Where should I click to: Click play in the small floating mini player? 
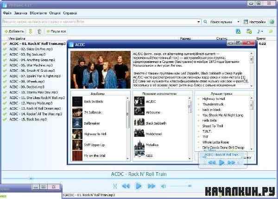click(x=221, y=162)
